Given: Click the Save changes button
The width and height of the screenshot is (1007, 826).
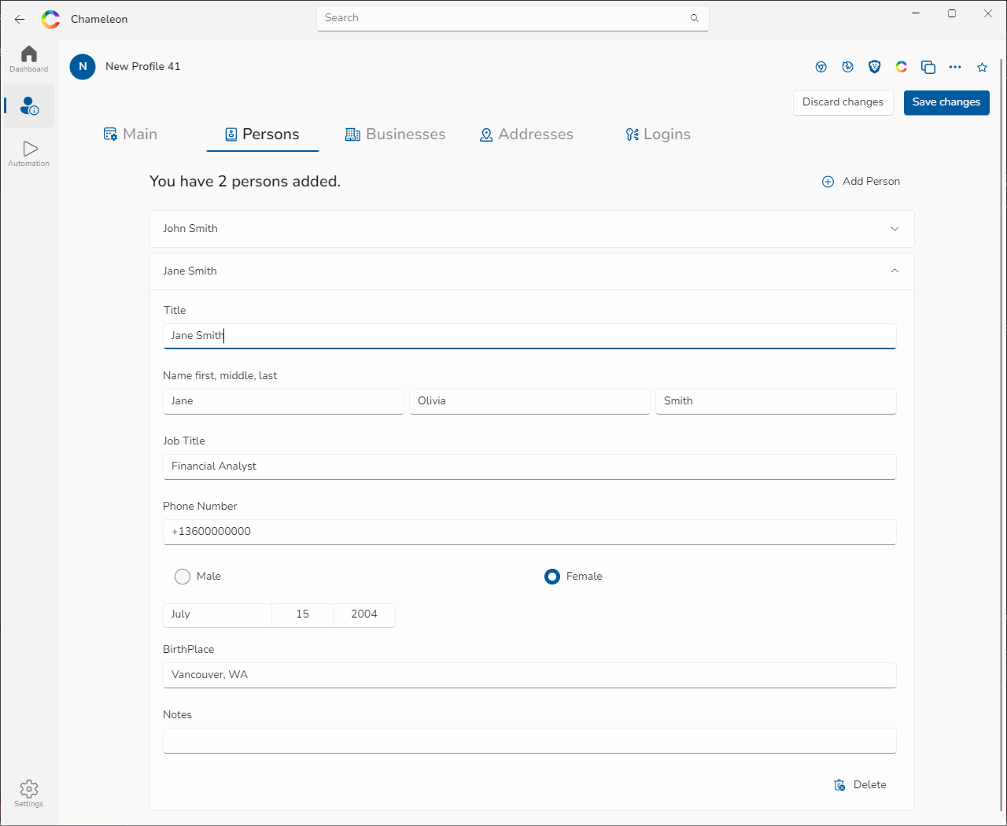Looking at the screenshot, I should 946,102.
